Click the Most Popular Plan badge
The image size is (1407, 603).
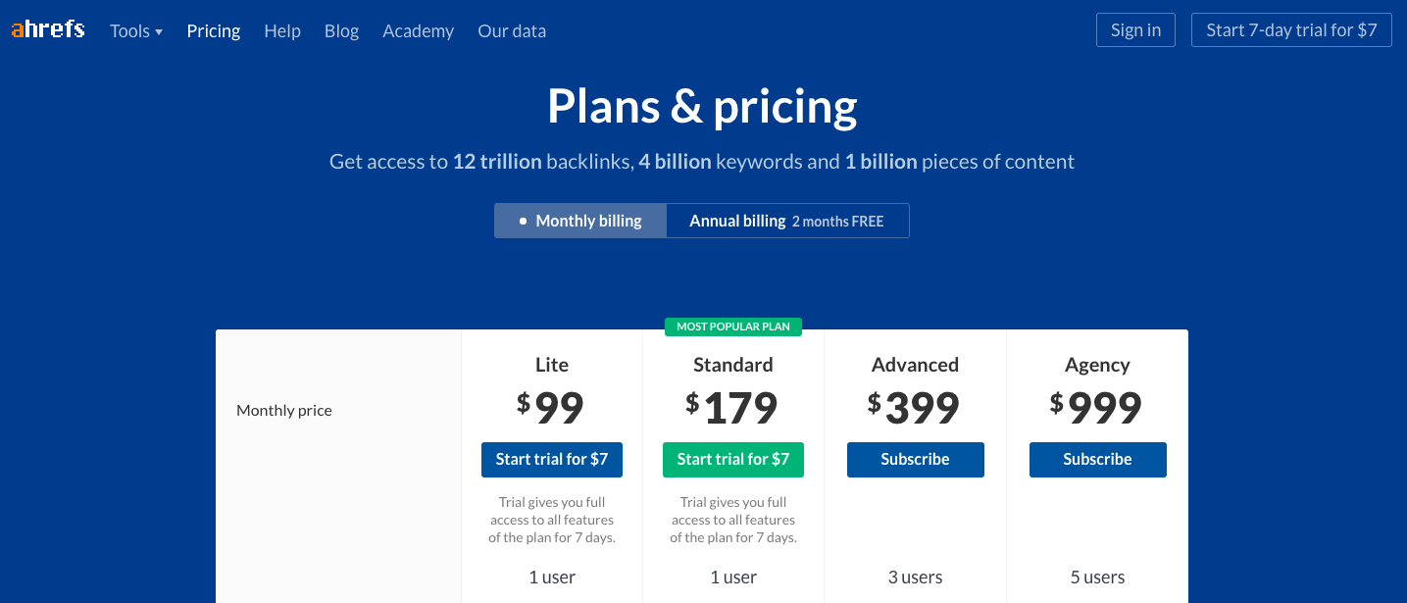pos(733,327)
